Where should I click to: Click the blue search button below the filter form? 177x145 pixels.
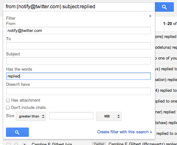17,132
